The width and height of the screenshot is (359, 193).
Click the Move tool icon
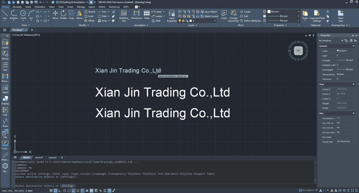pyautogui.click(x=55, y=15)
